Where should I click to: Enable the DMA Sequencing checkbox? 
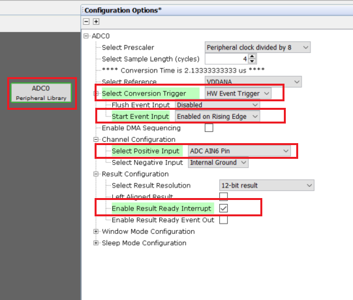coord(209,128)
